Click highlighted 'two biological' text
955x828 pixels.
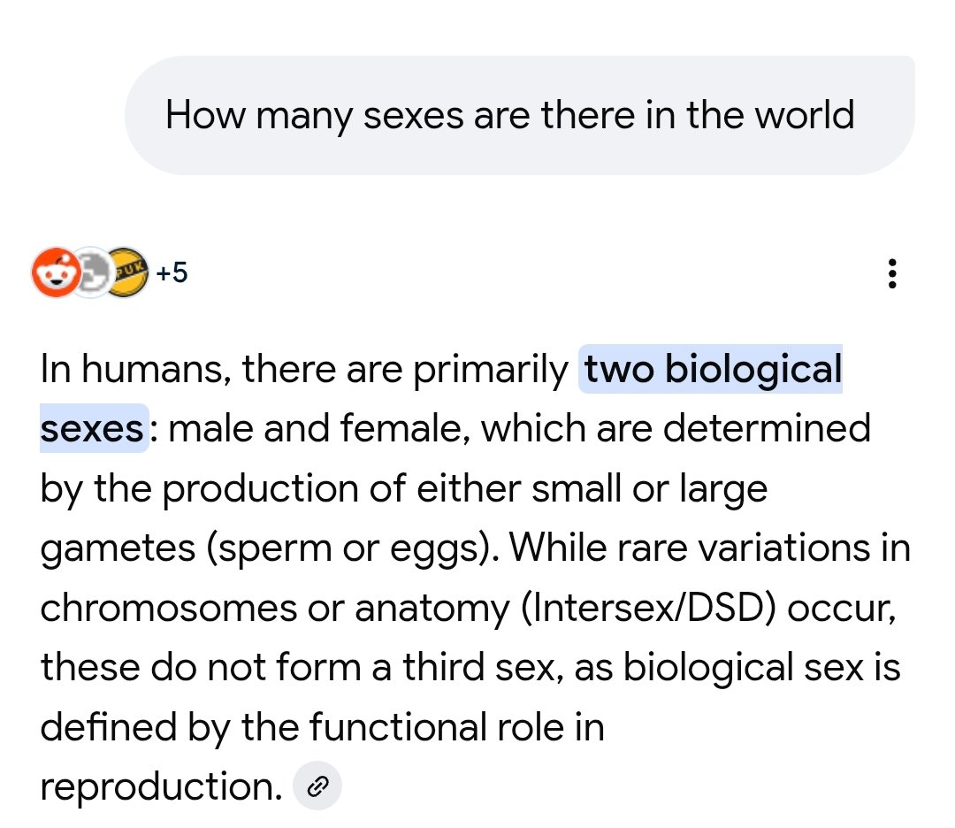[x=711, y=370]
